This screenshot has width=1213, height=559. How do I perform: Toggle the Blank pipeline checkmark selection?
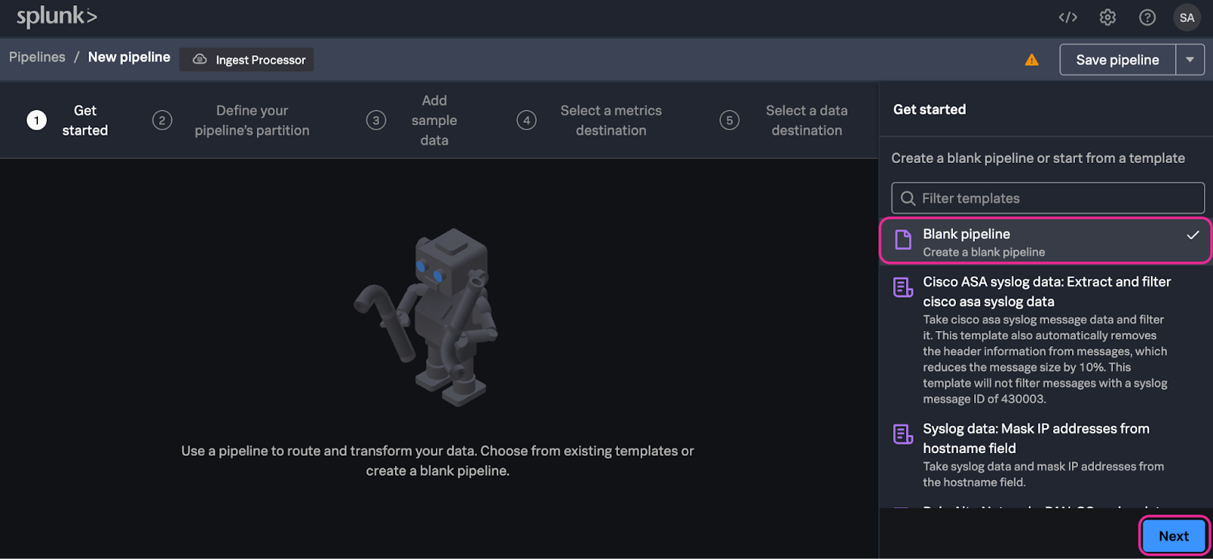point(1193,235)
